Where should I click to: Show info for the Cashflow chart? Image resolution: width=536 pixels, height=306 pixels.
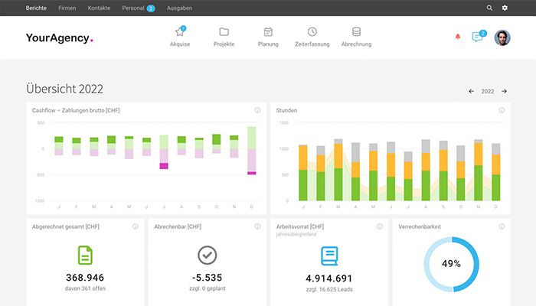click(x=257, y=110)
